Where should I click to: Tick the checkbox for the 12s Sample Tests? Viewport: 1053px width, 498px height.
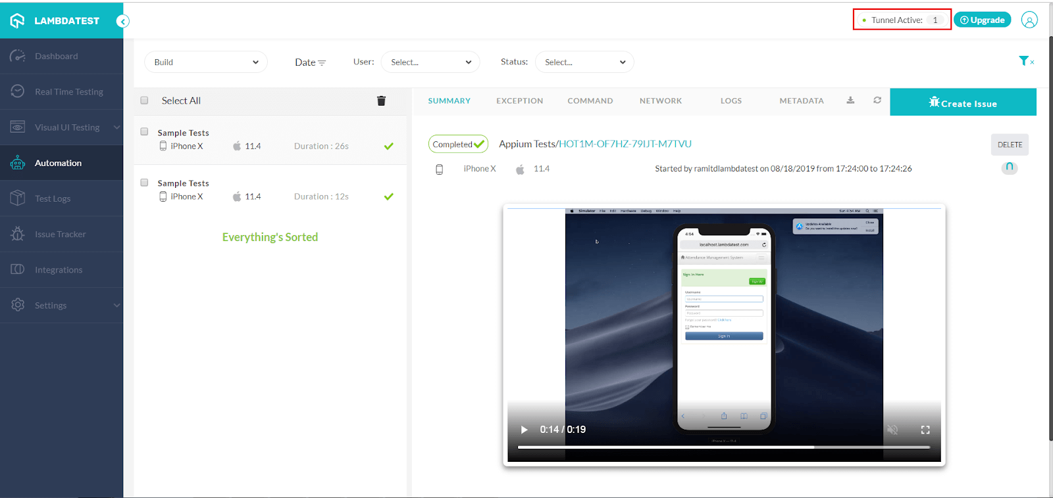pyautogui.click(x=144, y=182)
